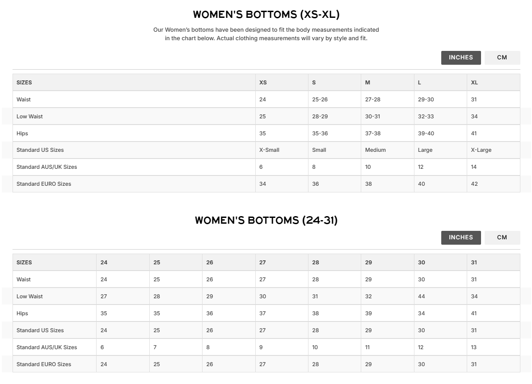
Task: Click the Hips row label in second table
Action: click(22, 313)
